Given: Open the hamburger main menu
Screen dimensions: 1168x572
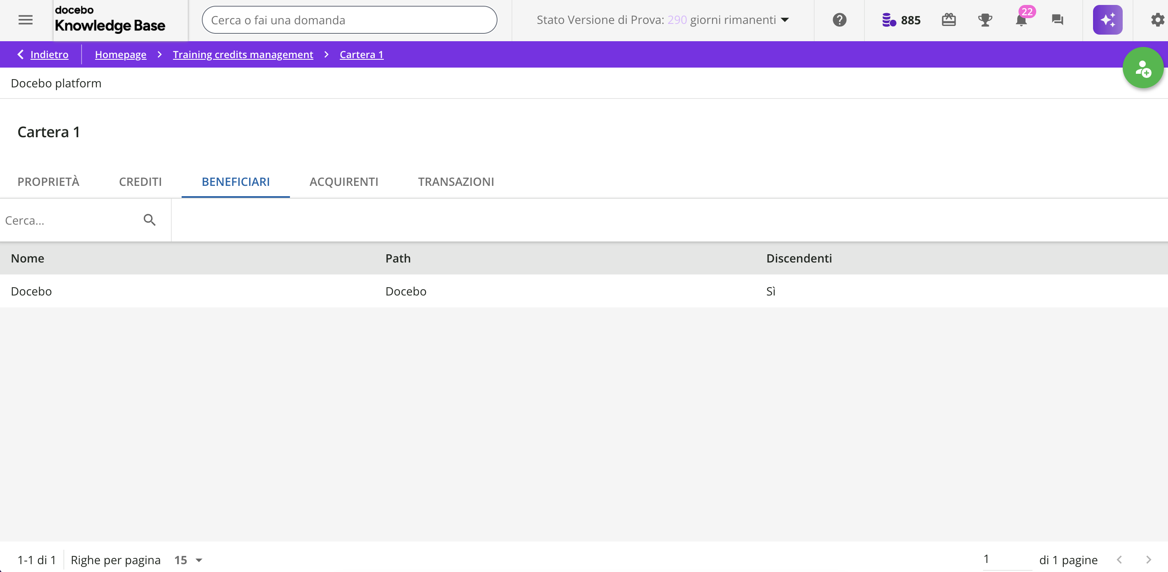Looking at the screenshot, I should (26, 20).
